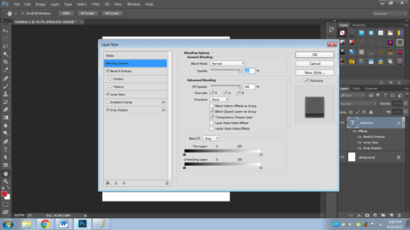Add another Drop Shadow with plus icon
Viewport: 410px width, 230px height.
coord(163,110)
